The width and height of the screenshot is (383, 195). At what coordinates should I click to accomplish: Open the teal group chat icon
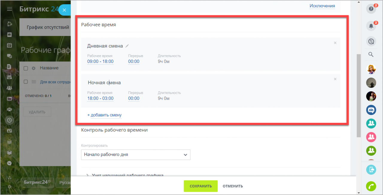pos(371,123)
